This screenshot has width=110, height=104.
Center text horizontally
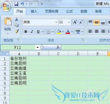pos(96,31)
